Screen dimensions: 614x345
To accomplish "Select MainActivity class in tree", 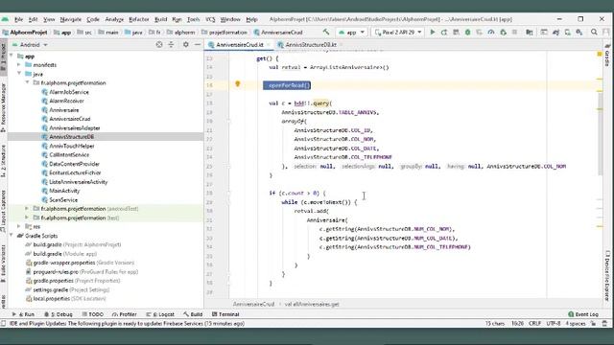I will [x=64, y=191].
